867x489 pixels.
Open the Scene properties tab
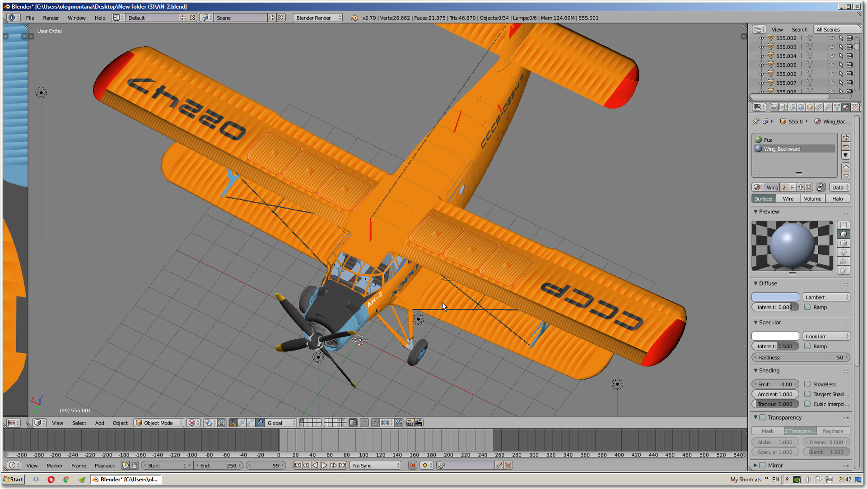tap(792, 107)
